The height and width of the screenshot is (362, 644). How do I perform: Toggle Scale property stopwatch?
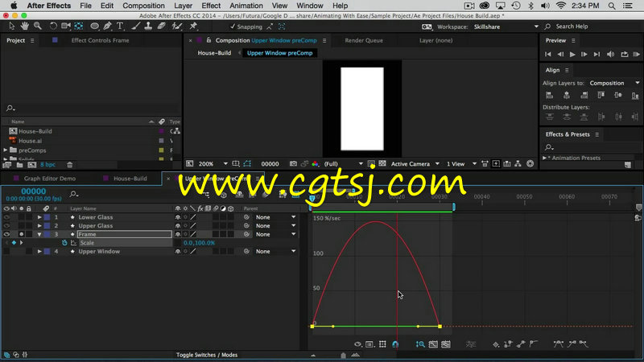coord(64,243)
